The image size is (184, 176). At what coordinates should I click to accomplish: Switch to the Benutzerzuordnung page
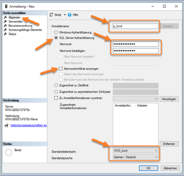(20, 26)
